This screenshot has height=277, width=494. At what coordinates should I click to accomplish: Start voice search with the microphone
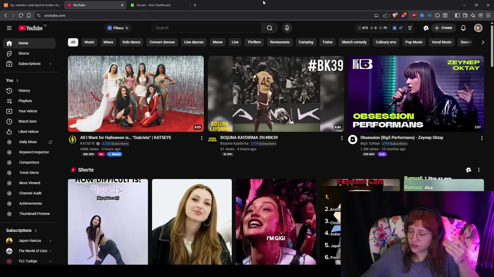click(287, 28)
